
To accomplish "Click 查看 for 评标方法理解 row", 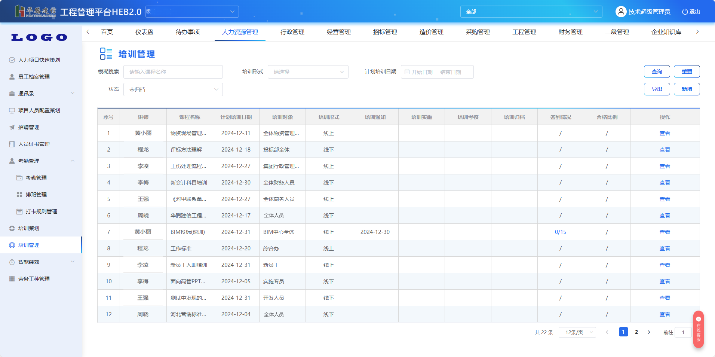I will (x=665, y=150).
